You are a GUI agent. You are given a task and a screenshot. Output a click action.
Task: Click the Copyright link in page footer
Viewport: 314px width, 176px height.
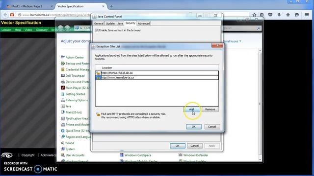(28, 155)
